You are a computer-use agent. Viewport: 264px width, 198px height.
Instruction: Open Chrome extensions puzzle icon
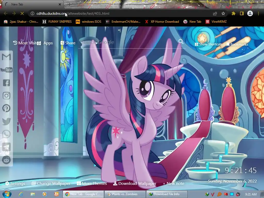[x=233, y=13]
